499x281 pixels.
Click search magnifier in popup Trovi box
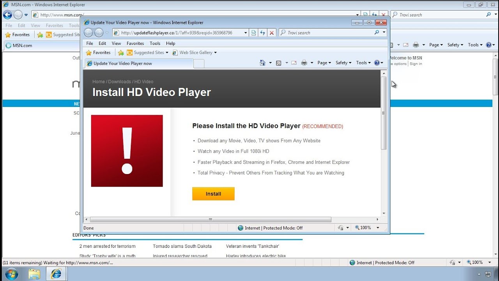[x=377, y=32]
